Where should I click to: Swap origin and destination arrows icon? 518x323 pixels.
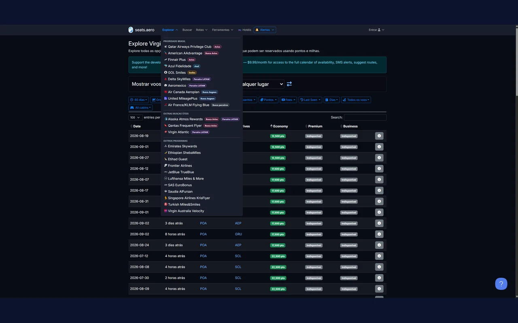[x=289, y=84]
